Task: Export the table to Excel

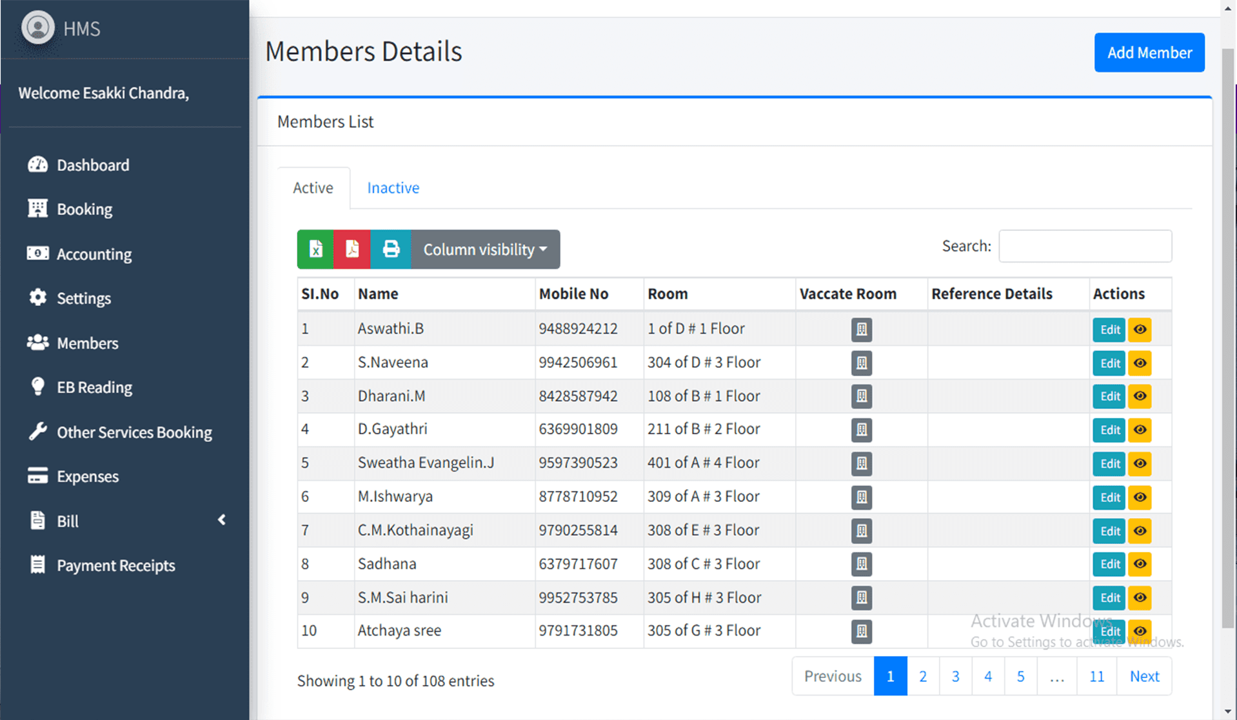Action: (x=315, y=249)
